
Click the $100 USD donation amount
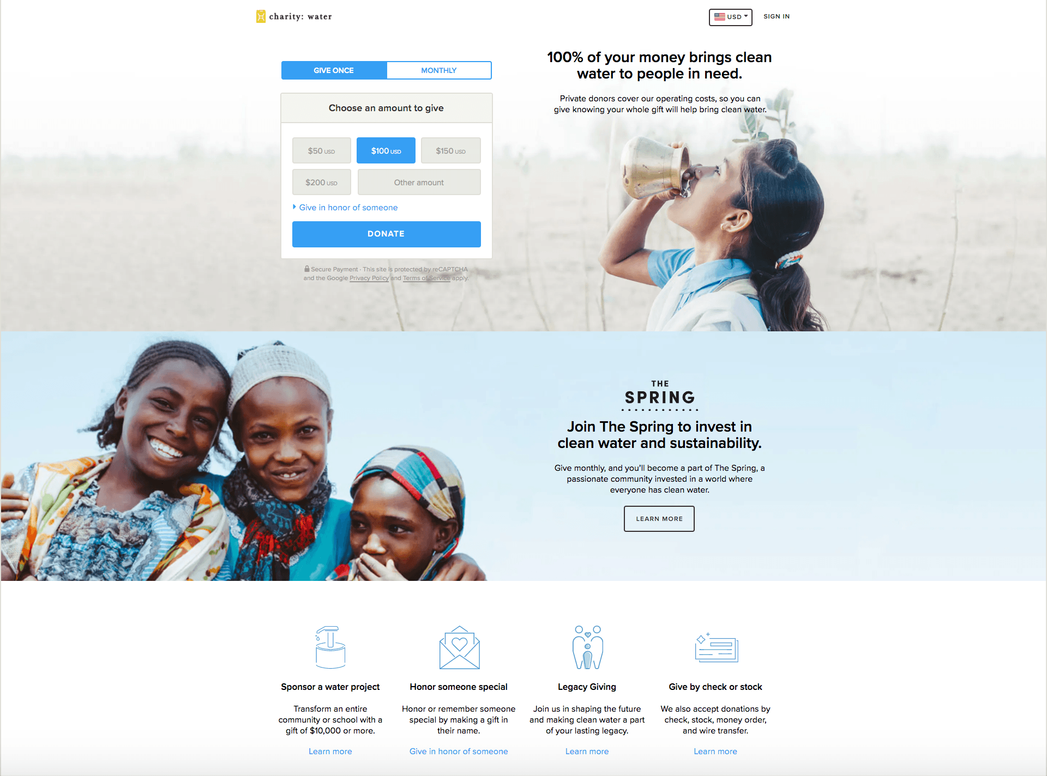pyautogui.click(x=386, y=151)
